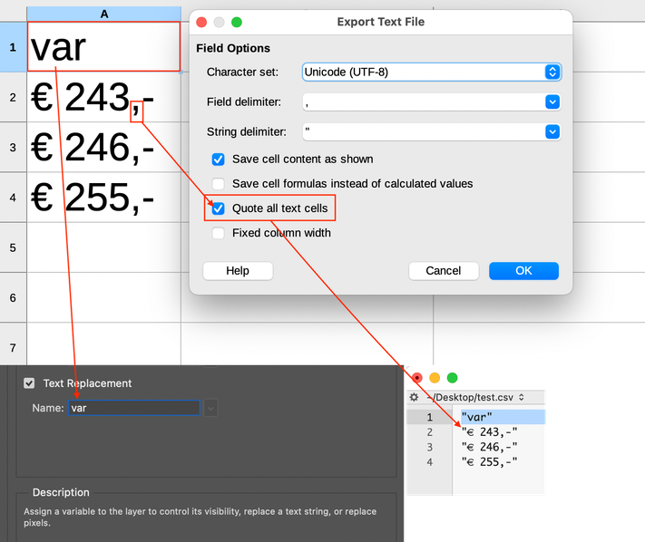Enable Save cell formulas instead of calculated values

[x=218, y=184]
